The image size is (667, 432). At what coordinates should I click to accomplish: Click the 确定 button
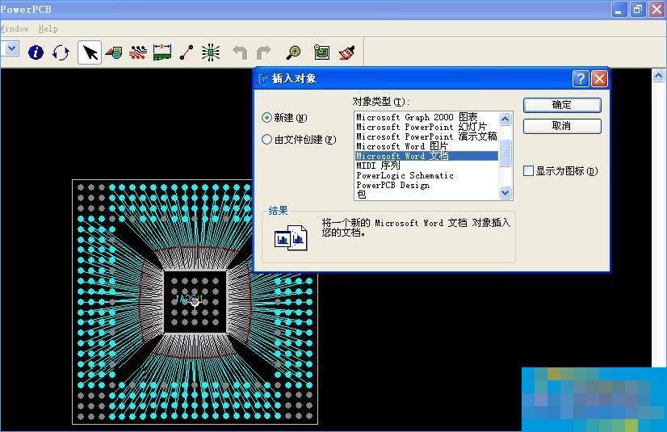tap(562, 105)
